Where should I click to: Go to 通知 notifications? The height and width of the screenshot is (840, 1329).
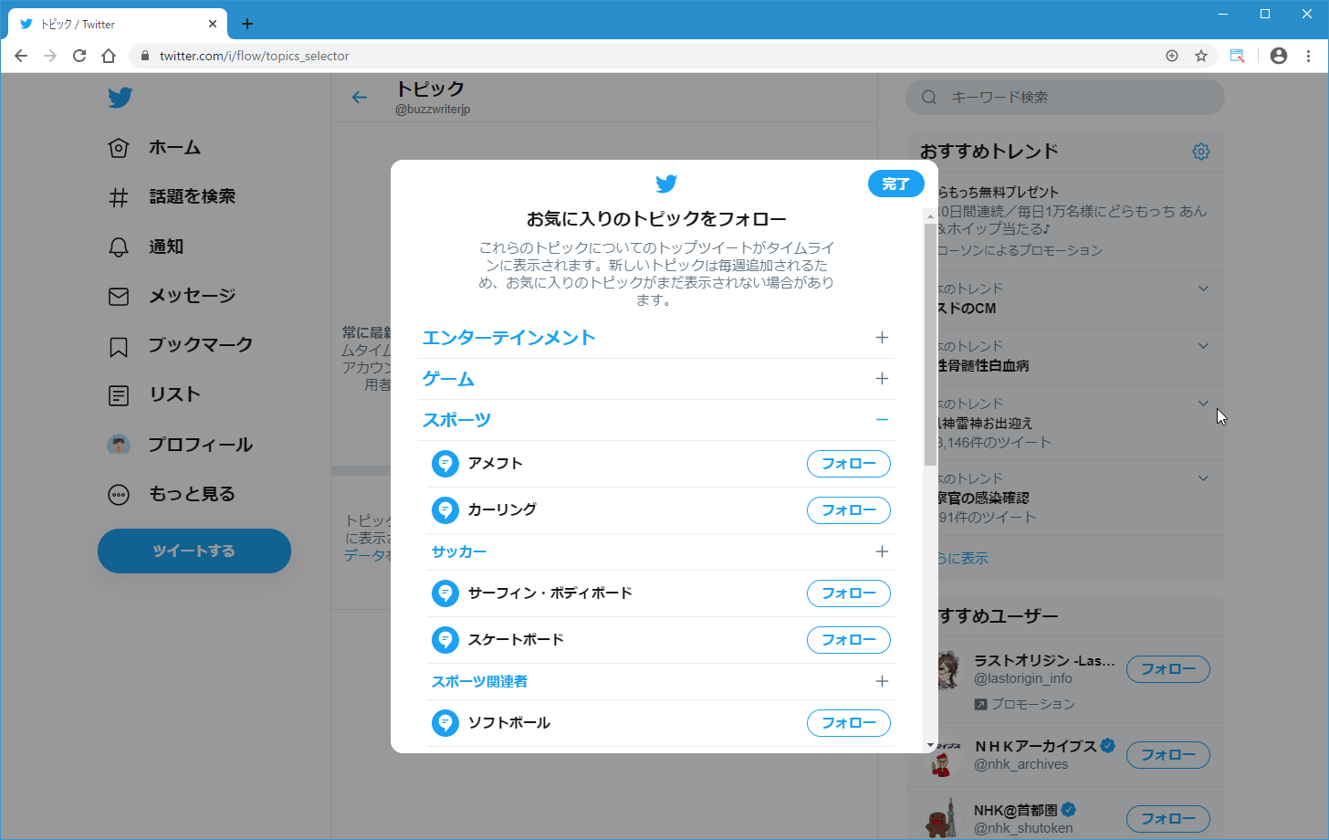click(x=146, y=247)
